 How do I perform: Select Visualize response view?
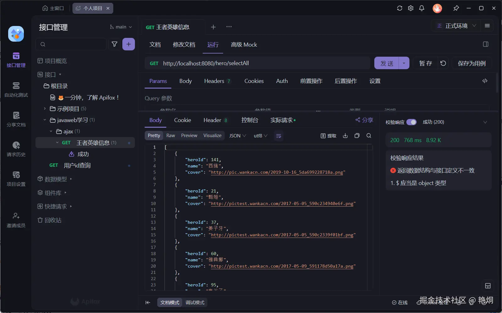[212, 136]
